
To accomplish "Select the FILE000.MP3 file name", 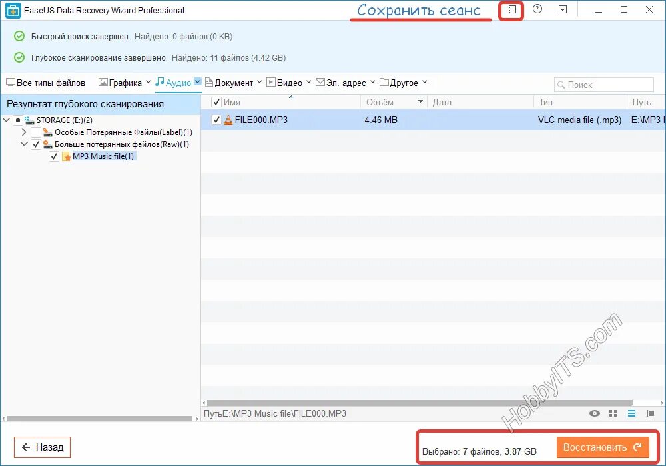I will [x=261, y=120].
